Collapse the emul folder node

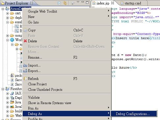(x=8, y=22)
